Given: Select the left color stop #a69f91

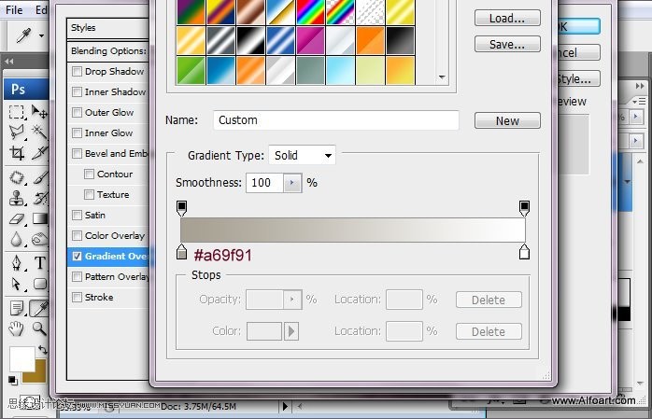Looking at the screenshot, I should coord(182,252).
